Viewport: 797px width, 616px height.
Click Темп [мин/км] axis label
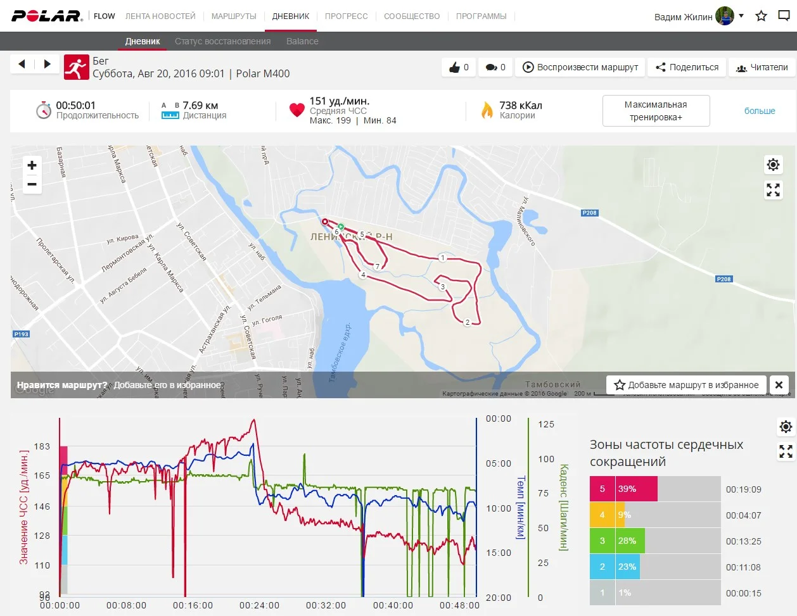tap(521, 507)
